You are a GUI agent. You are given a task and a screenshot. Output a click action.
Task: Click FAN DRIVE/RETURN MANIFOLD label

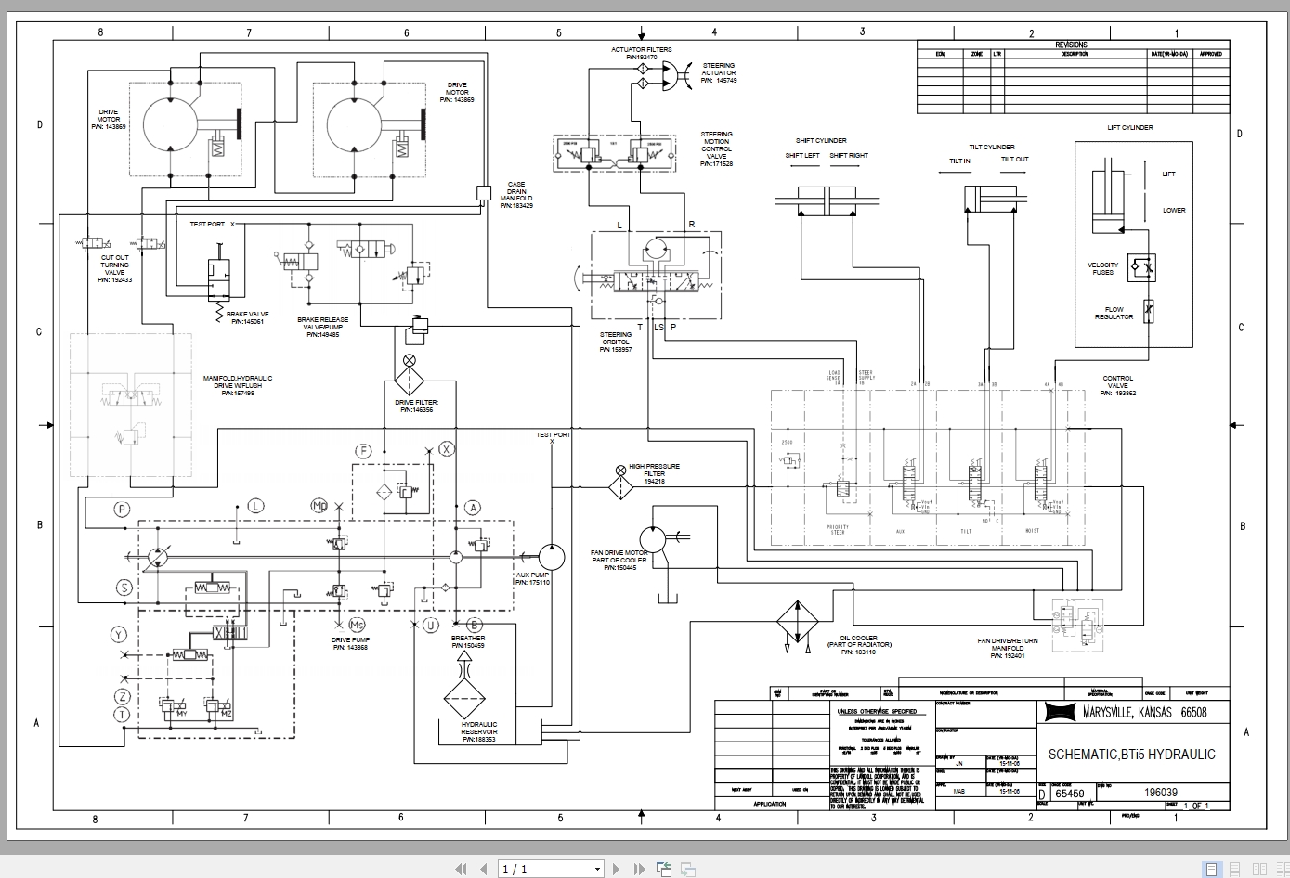(x=1008, y=648)
